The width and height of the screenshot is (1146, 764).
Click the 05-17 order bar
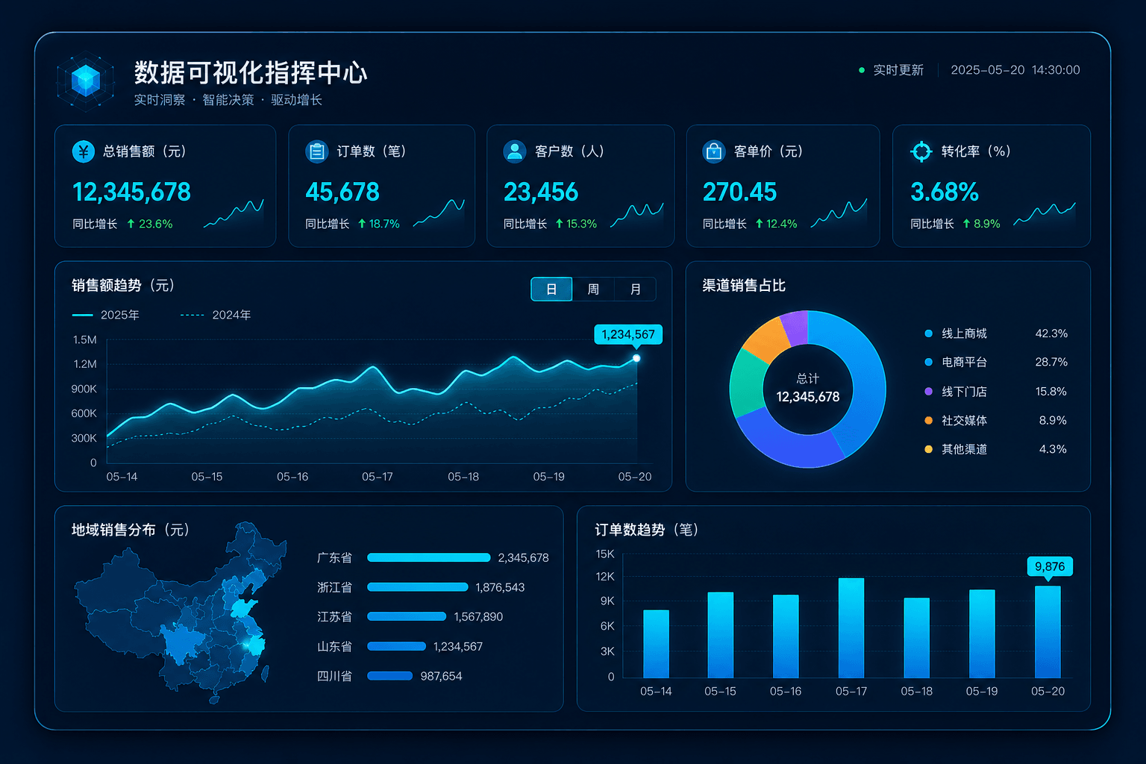851,628
